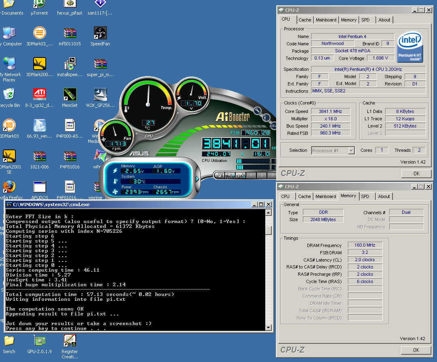
Task: Open AI Booster wrench settings icon
Action: tap(257, 111)
